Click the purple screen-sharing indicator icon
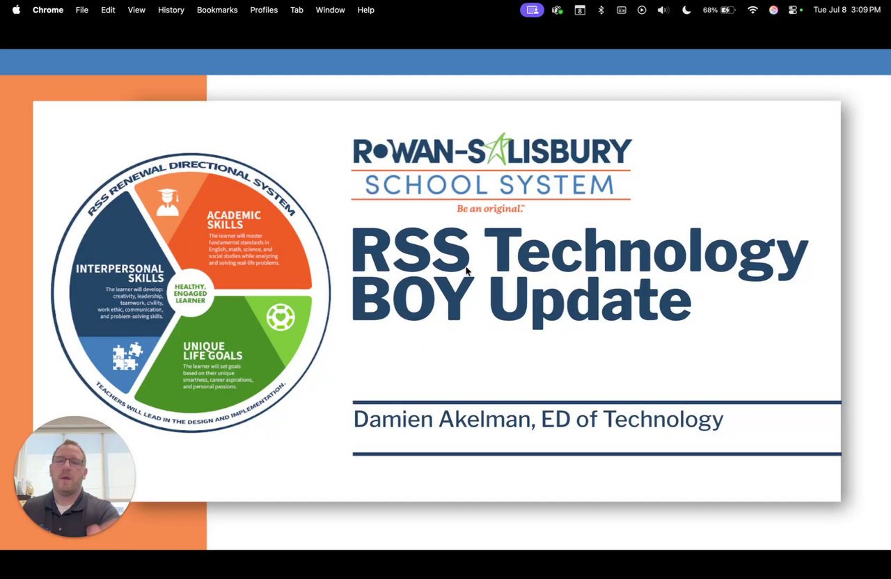The image size is (891, 579). 532,10
